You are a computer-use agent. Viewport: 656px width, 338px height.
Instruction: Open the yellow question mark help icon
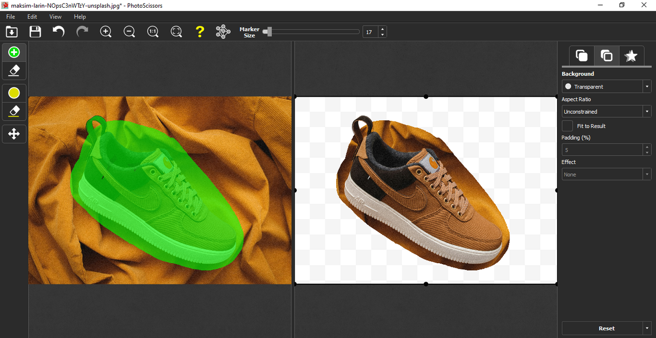click(x=200, y=32)
